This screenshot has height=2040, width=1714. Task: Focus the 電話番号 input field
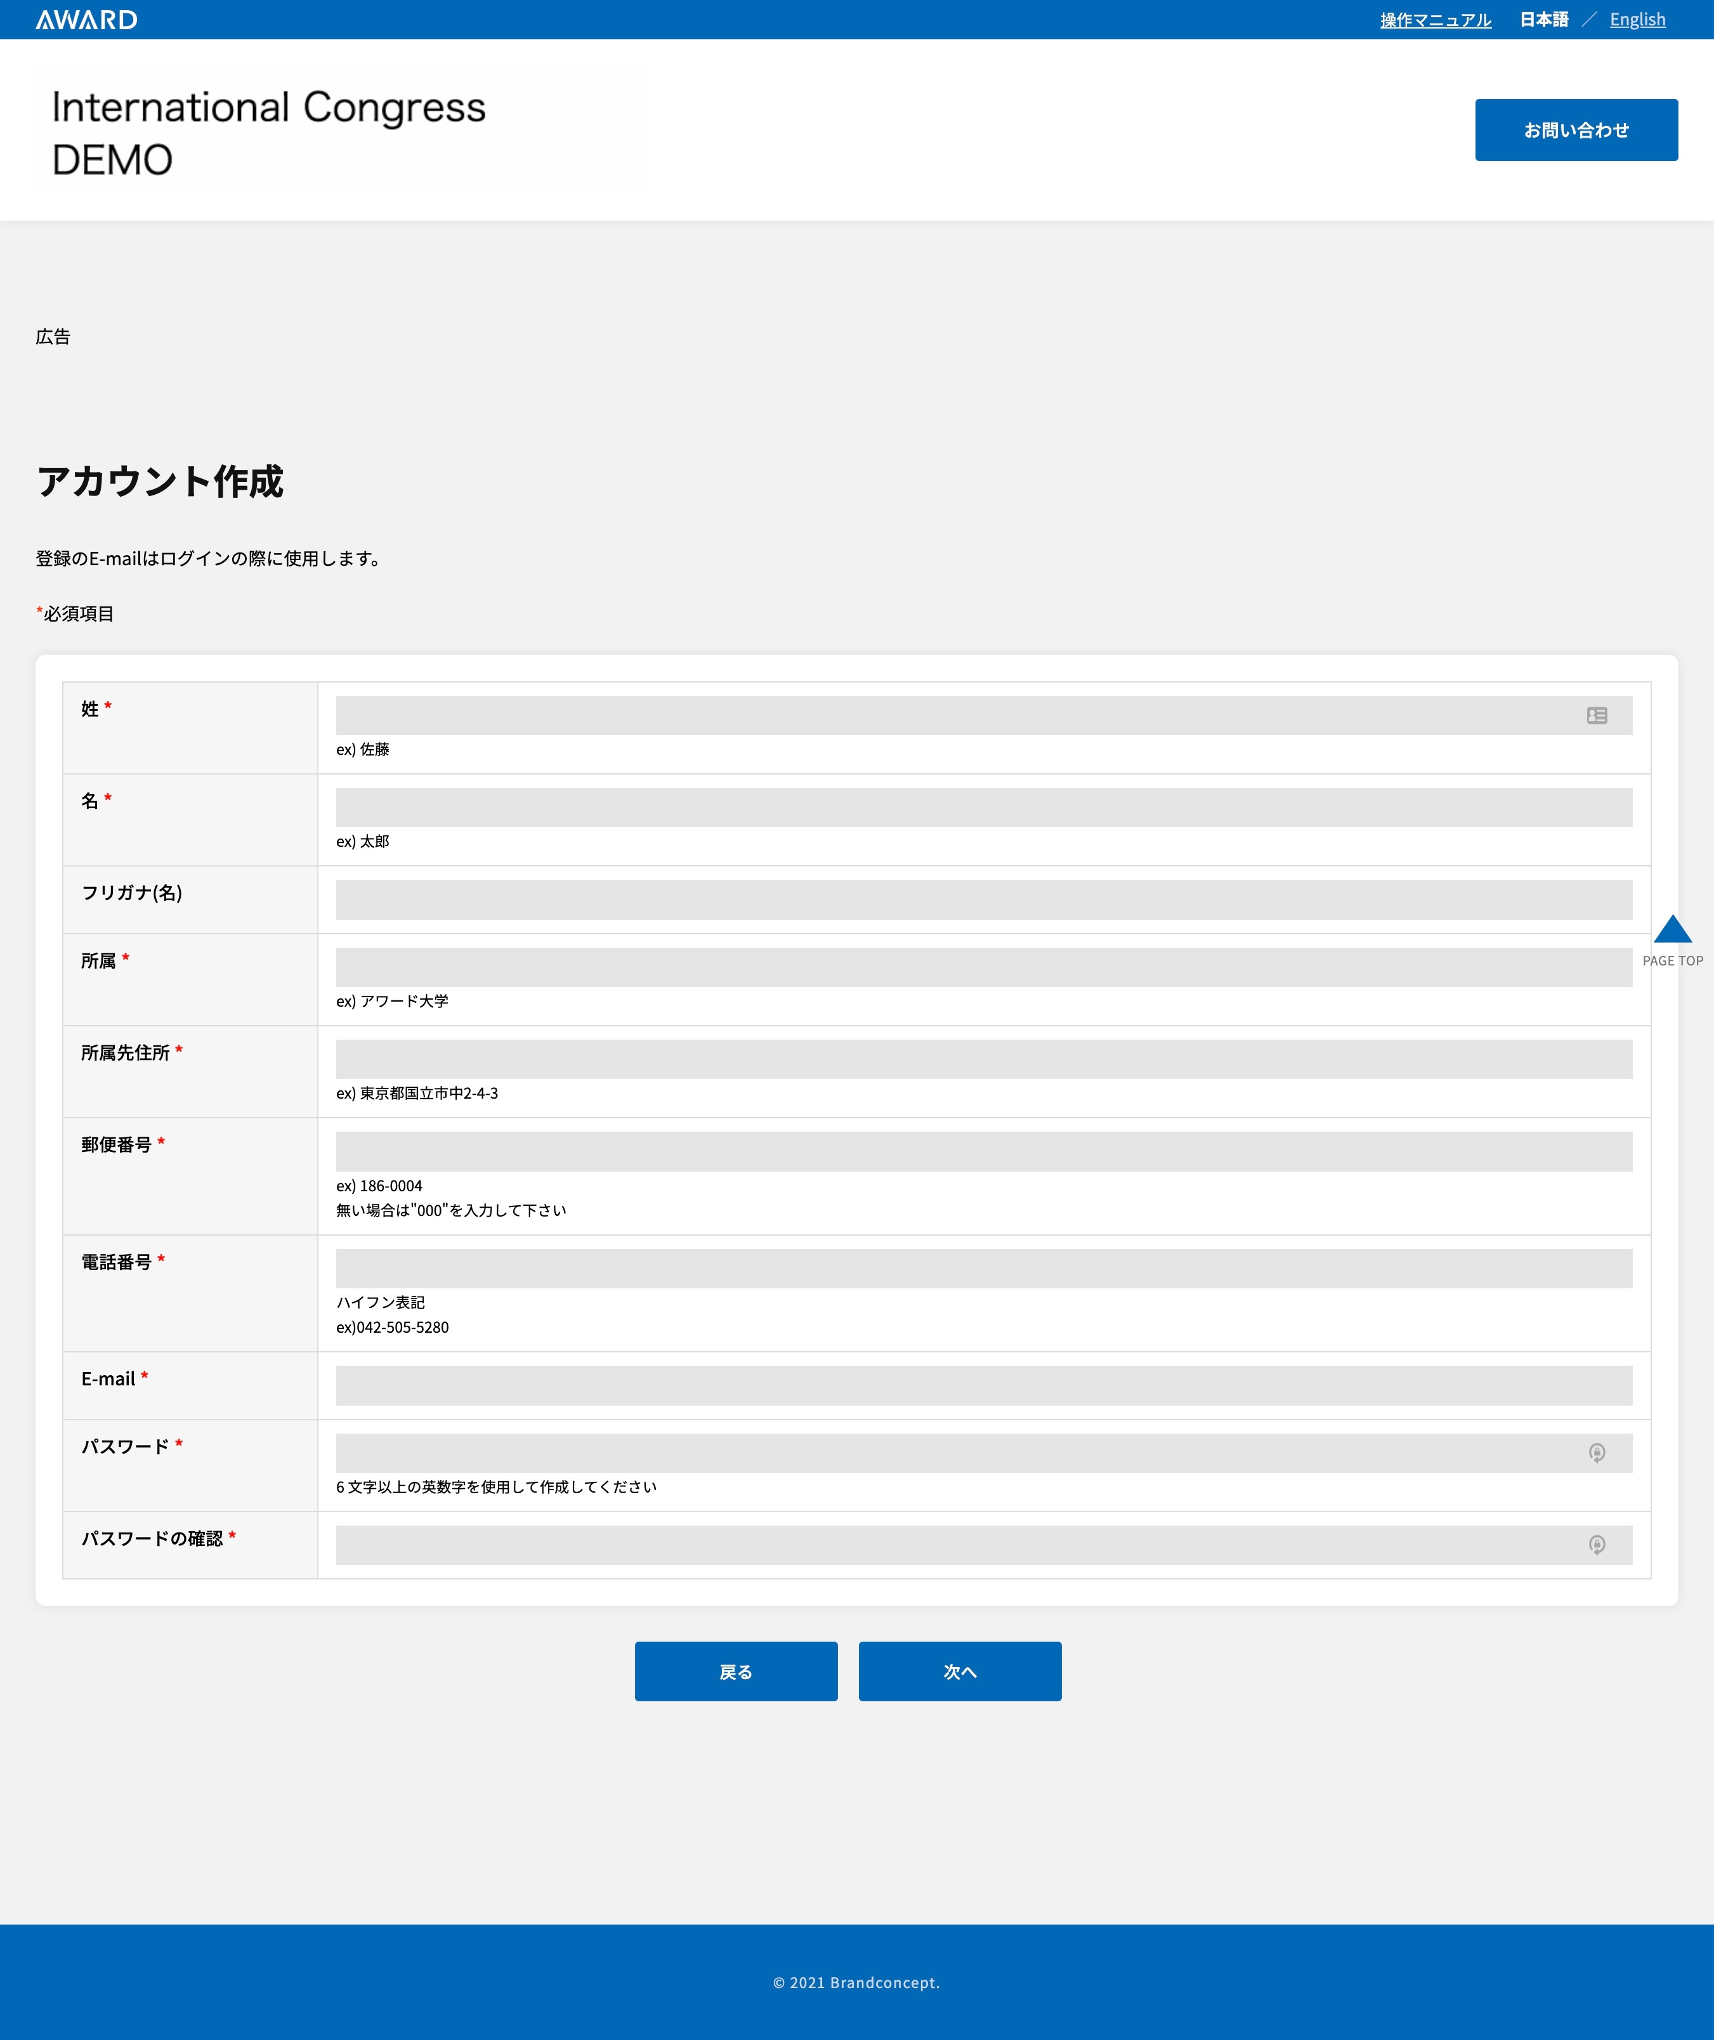(x=983, y=1269)
